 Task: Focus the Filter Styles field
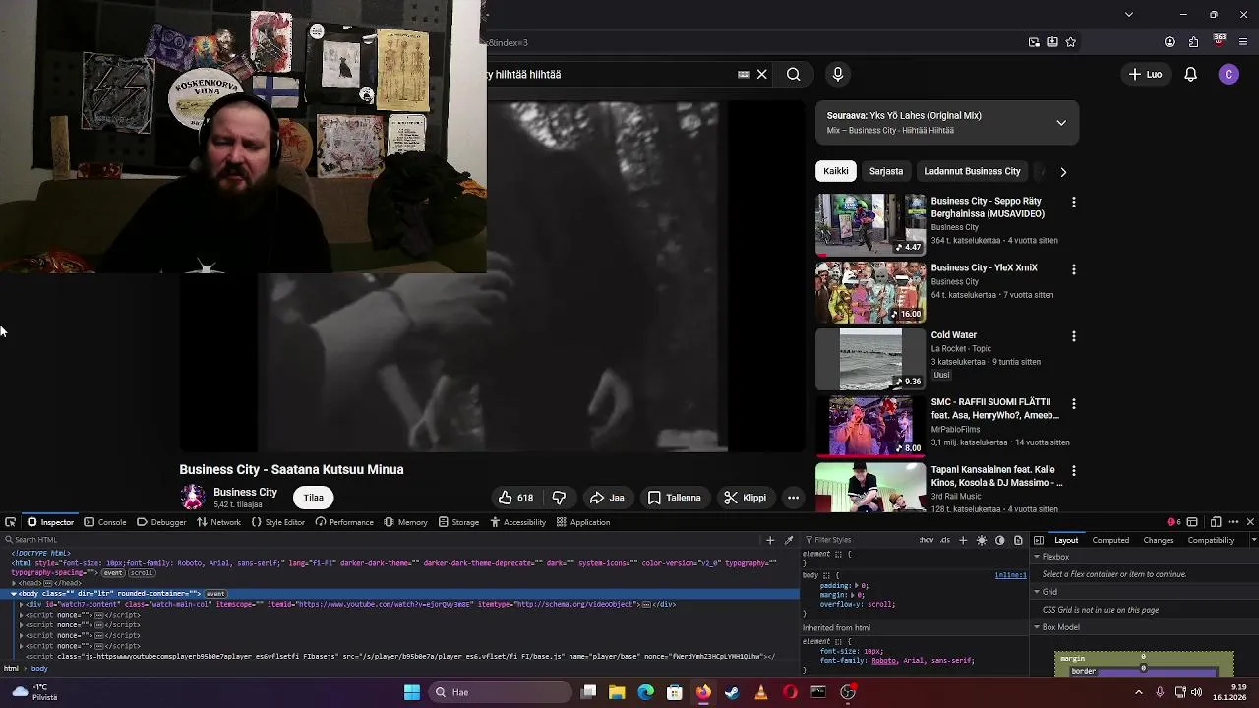pos(860,540)
